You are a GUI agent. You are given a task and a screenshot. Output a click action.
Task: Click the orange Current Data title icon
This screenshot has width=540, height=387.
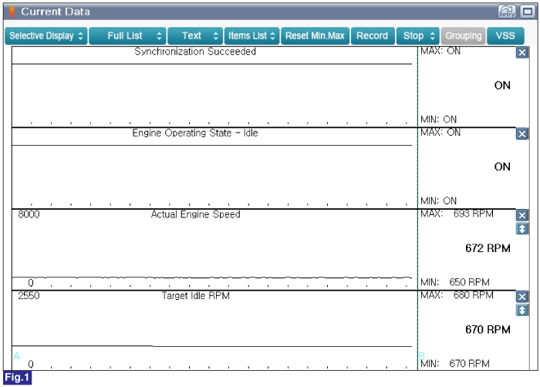coord(12,12)
